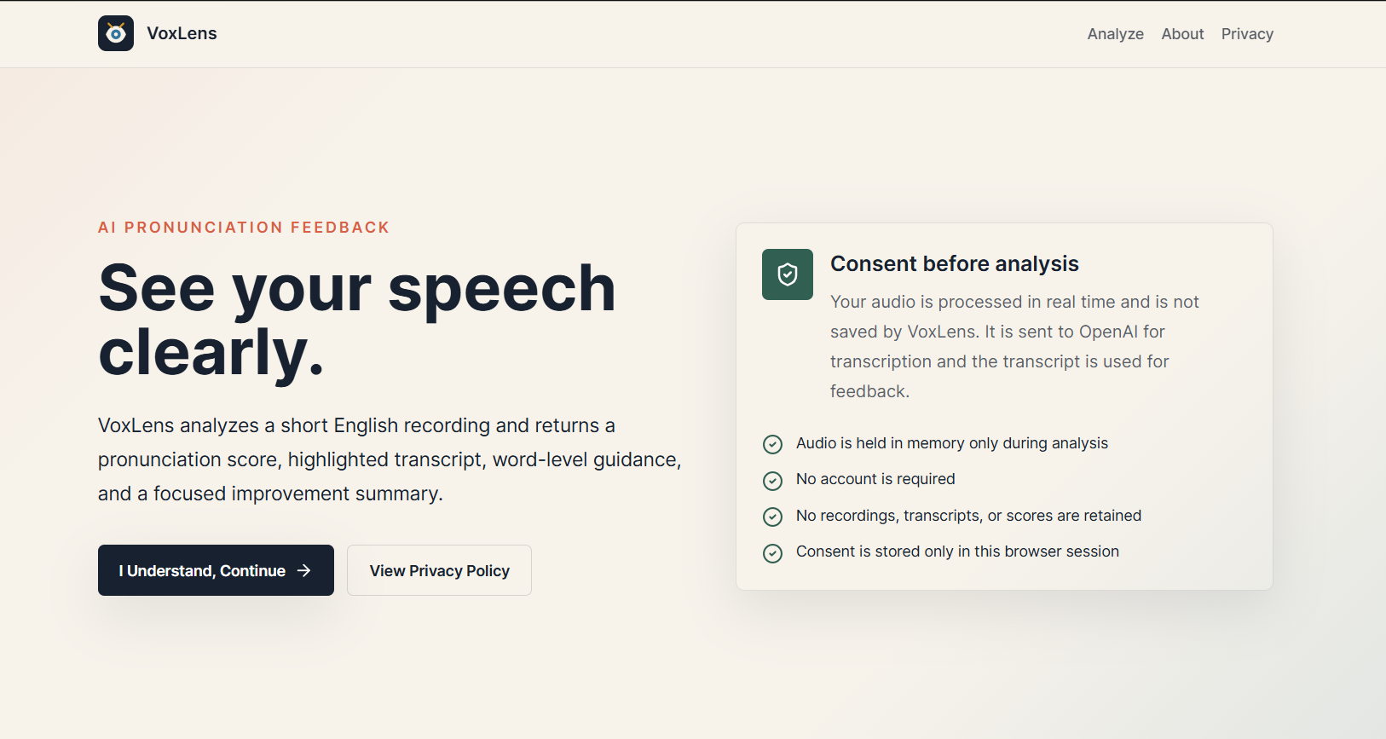1386x739 pixels.
Task: Click the arrow icon in the Continue button
Action: click(x=304, y=570)
